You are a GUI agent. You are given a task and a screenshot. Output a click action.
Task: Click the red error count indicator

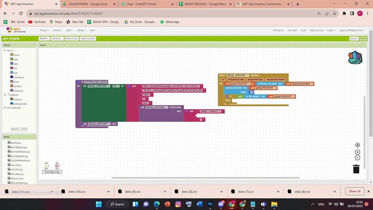coord(57,166)
